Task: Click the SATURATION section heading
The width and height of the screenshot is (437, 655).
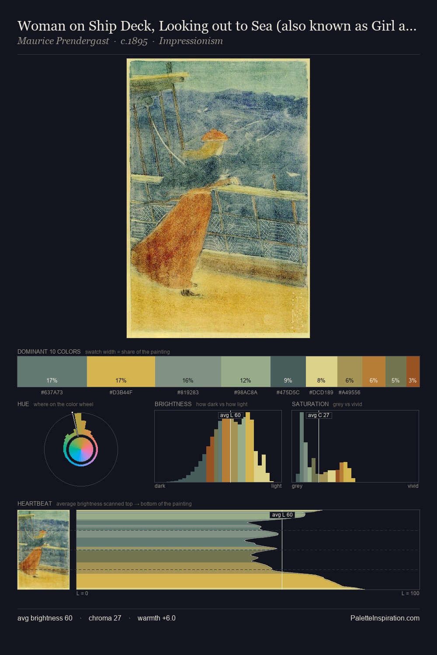Action: pyautogui.click(x=310, y=404)
